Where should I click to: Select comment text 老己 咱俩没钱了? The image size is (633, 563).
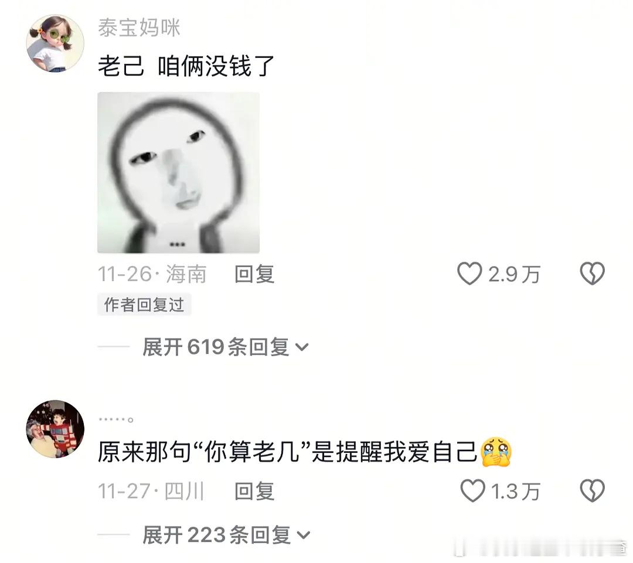[186, 66]
